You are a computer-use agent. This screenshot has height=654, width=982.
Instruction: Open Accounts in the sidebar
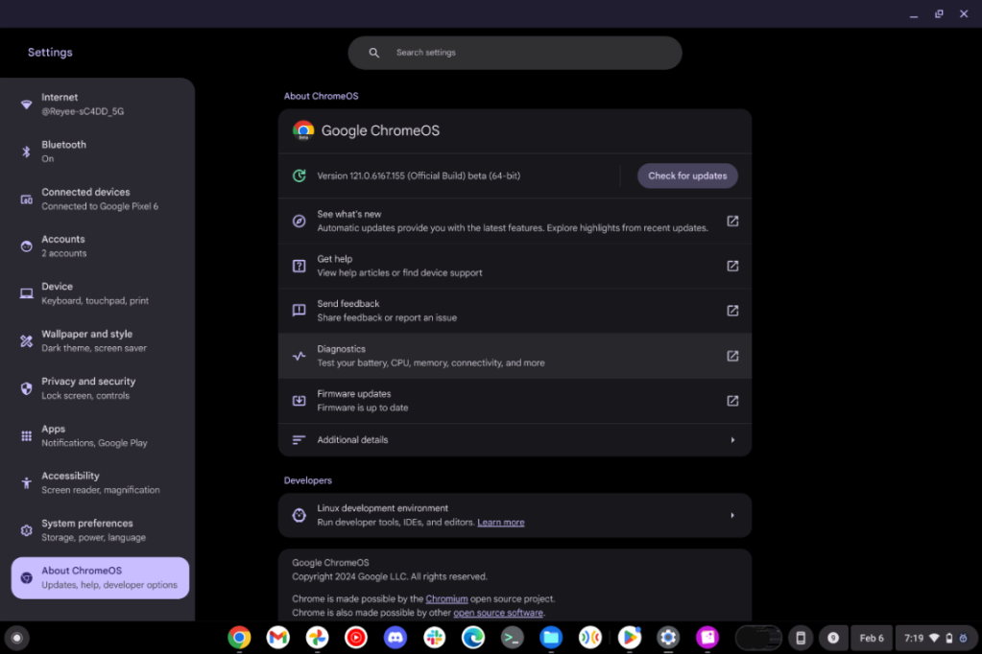pos(100,245)
